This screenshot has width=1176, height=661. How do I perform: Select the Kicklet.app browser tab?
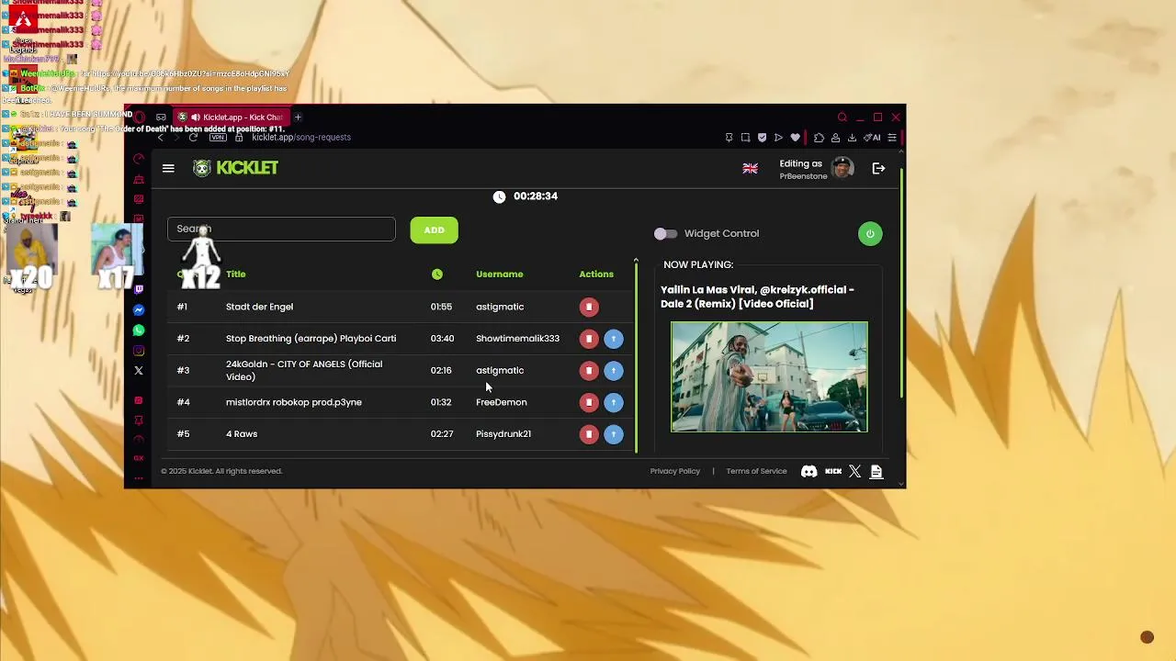click(232, 118)
